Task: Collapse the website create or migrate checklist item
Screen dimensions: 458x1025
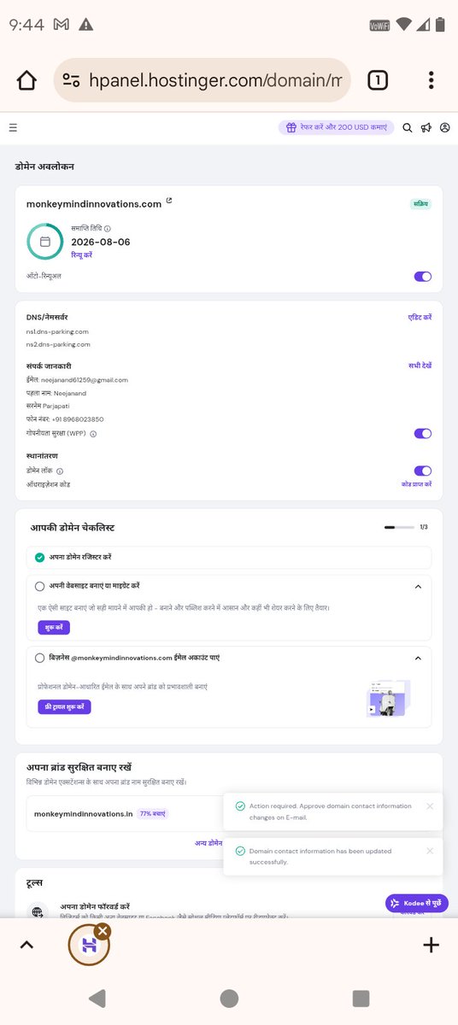Action: 418,587
